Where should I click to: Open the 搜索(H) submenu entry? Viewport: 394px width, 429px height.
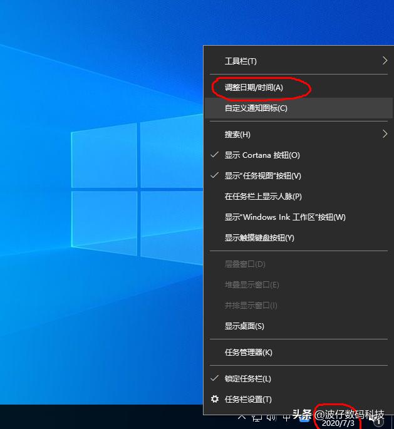(298, 134)
